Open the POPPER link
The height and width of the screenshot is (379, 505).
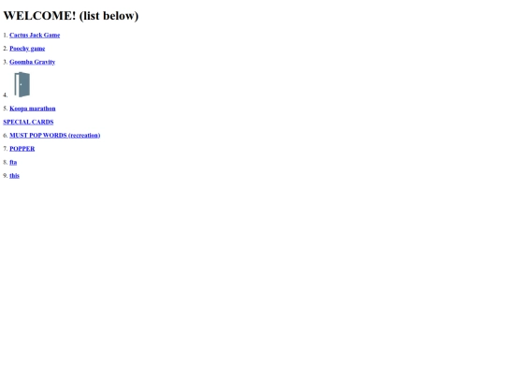[22, 149]
